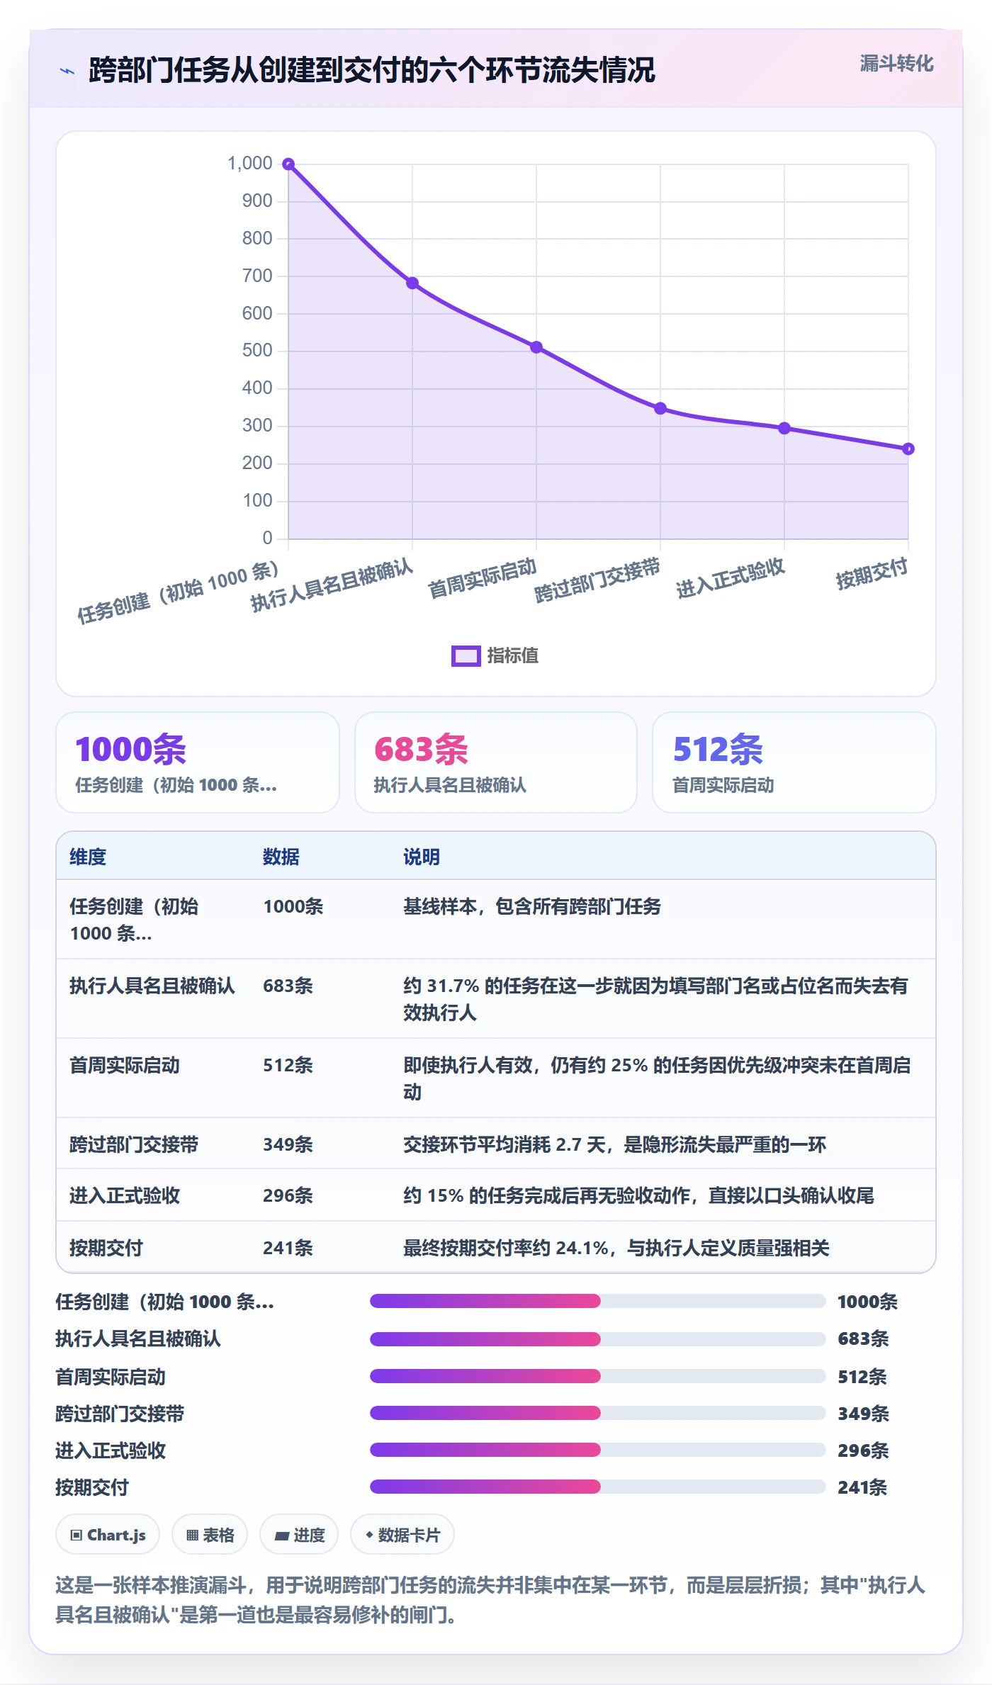Click the footer note about 样本推演漏斗

(490, 1600)
